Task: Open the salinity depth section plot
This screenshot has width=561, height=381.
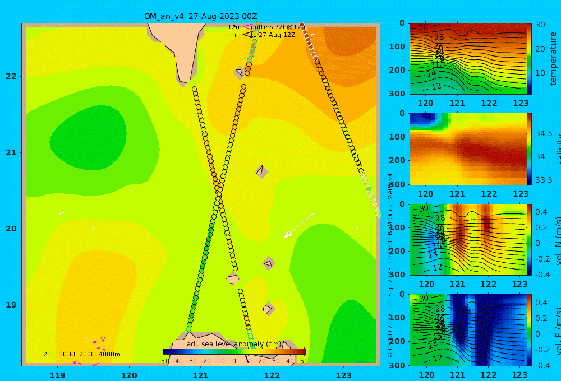Action: coord(468,149)
